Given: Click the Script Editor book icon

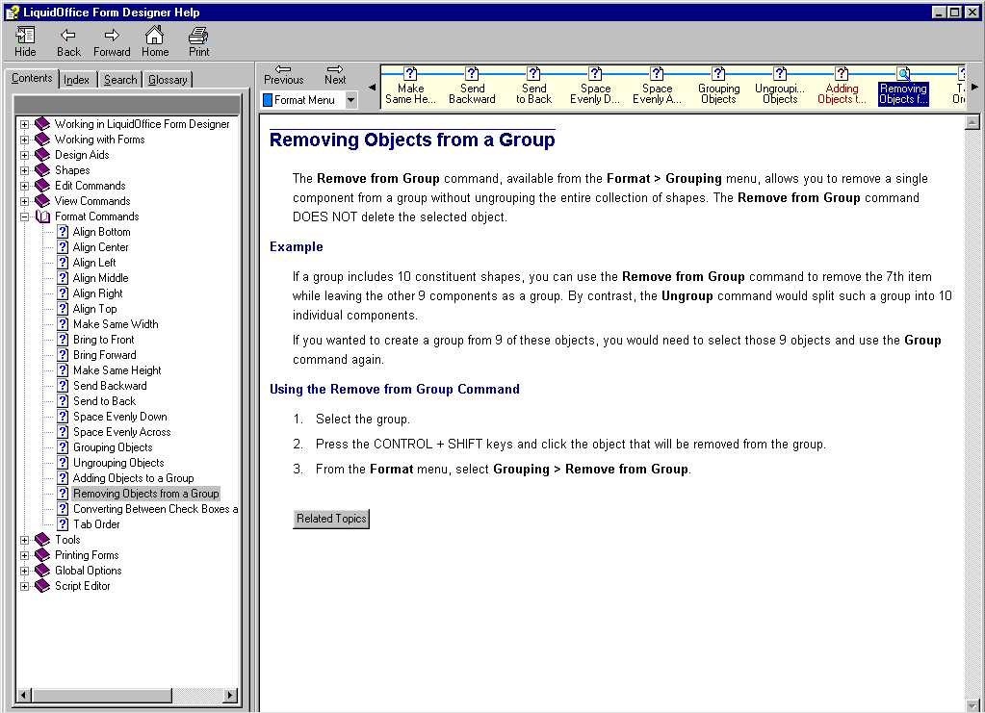Looking at the screenshot, I should pos(42,586).
